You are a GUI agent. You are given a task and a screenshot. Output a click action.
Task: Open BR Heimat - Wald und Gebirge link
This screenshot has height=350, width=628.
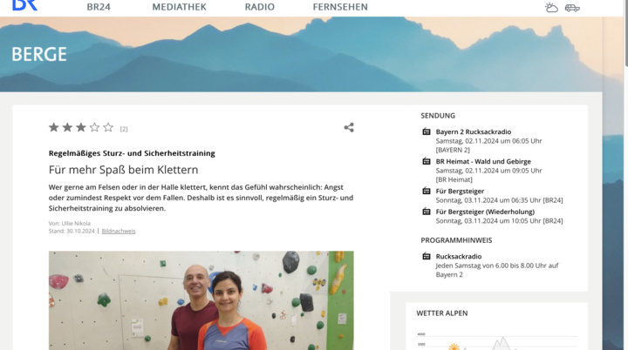tap(483, 161)
